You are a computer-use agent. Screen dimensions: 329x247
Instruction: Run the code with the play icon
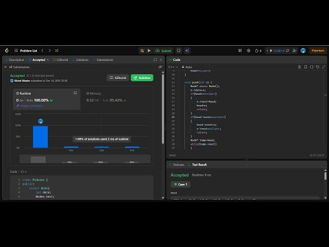[x=149, y=51]
